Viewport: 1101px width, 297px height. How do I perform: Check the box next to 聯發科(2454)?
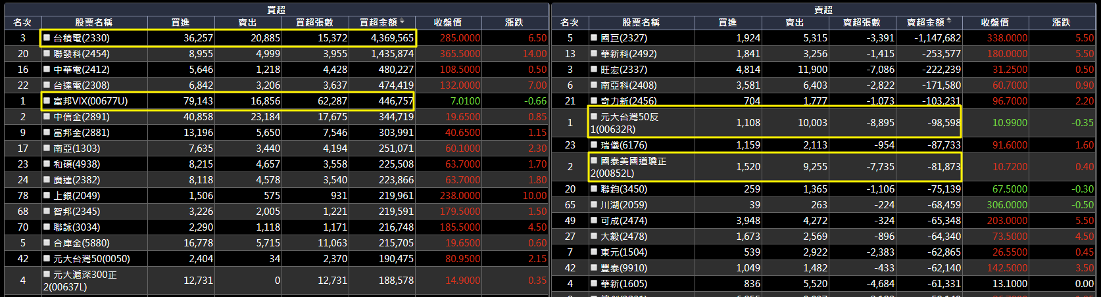point(47,53)
